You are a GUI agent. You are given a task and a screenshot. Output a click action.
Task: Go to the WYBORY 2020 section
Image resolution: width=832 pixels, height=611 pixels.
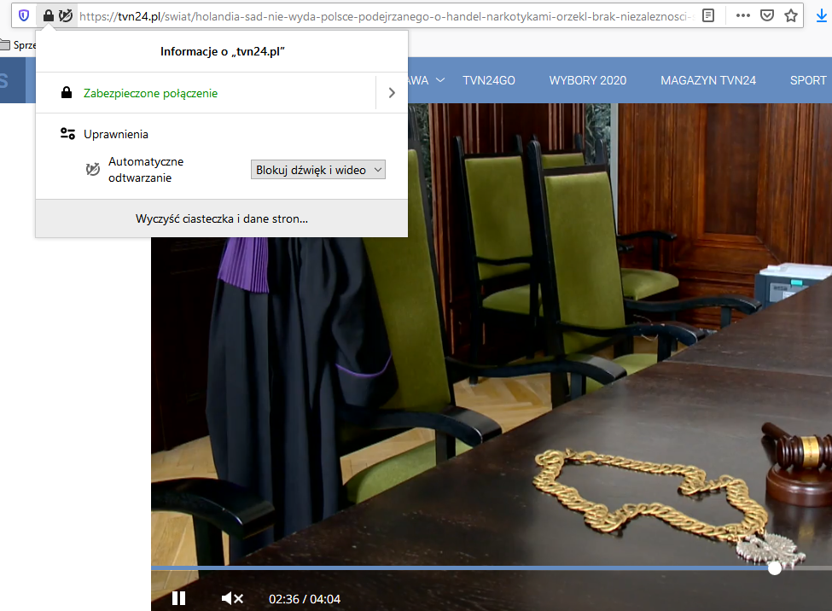[x=587, y=80]
